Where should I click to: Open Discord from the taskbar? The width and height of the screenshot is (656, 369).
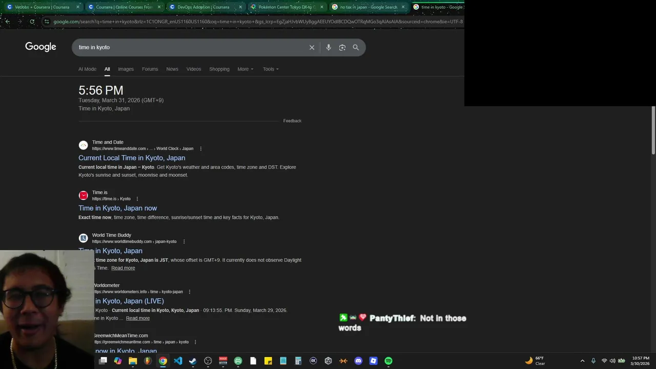pos(358,361)
